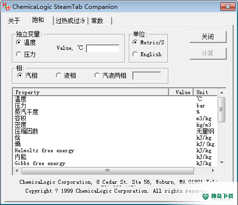The width and height of the screenshot is (238, 205).
Task: Click the 关闭 button
Action: click(208, 37)
